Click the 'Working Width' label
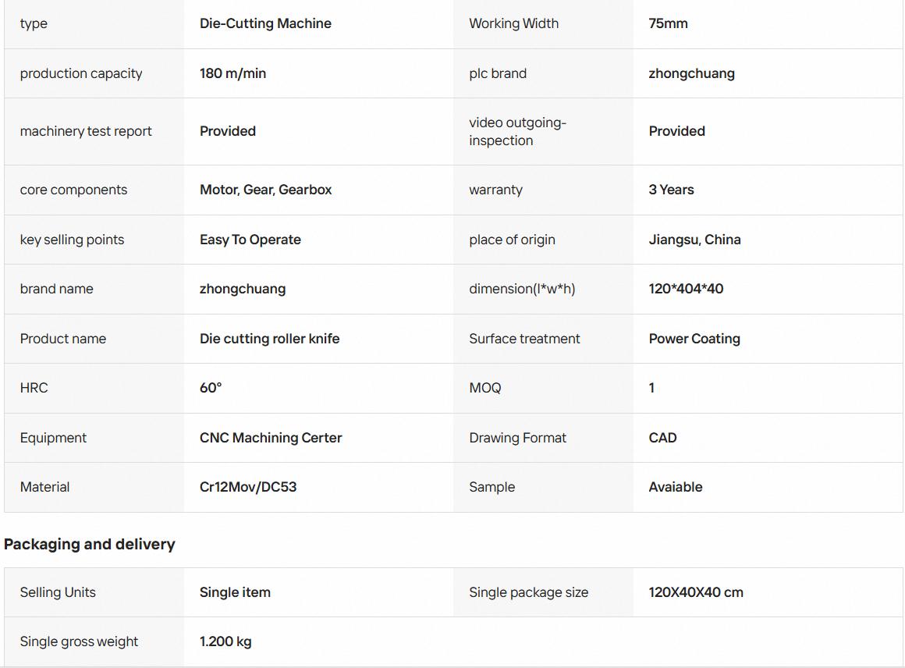Screen dimensions: 905x668 point(513,23)
